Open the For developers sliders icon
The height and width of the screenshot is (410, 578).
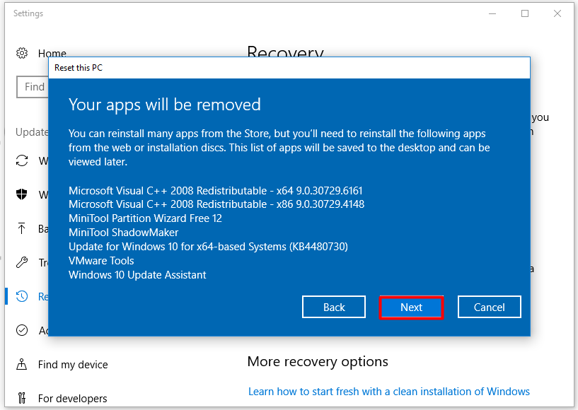click(x=22, y=399)
